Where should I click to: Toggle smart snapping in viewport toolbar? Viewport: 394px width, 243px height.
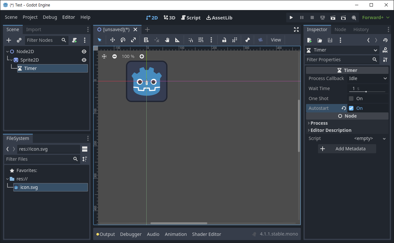point(191,40)
